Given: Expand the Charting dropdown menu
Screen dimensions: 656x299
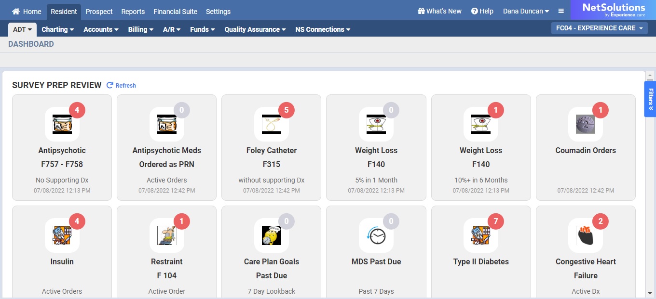Looking at the screenshot, I should coord(58,29).
